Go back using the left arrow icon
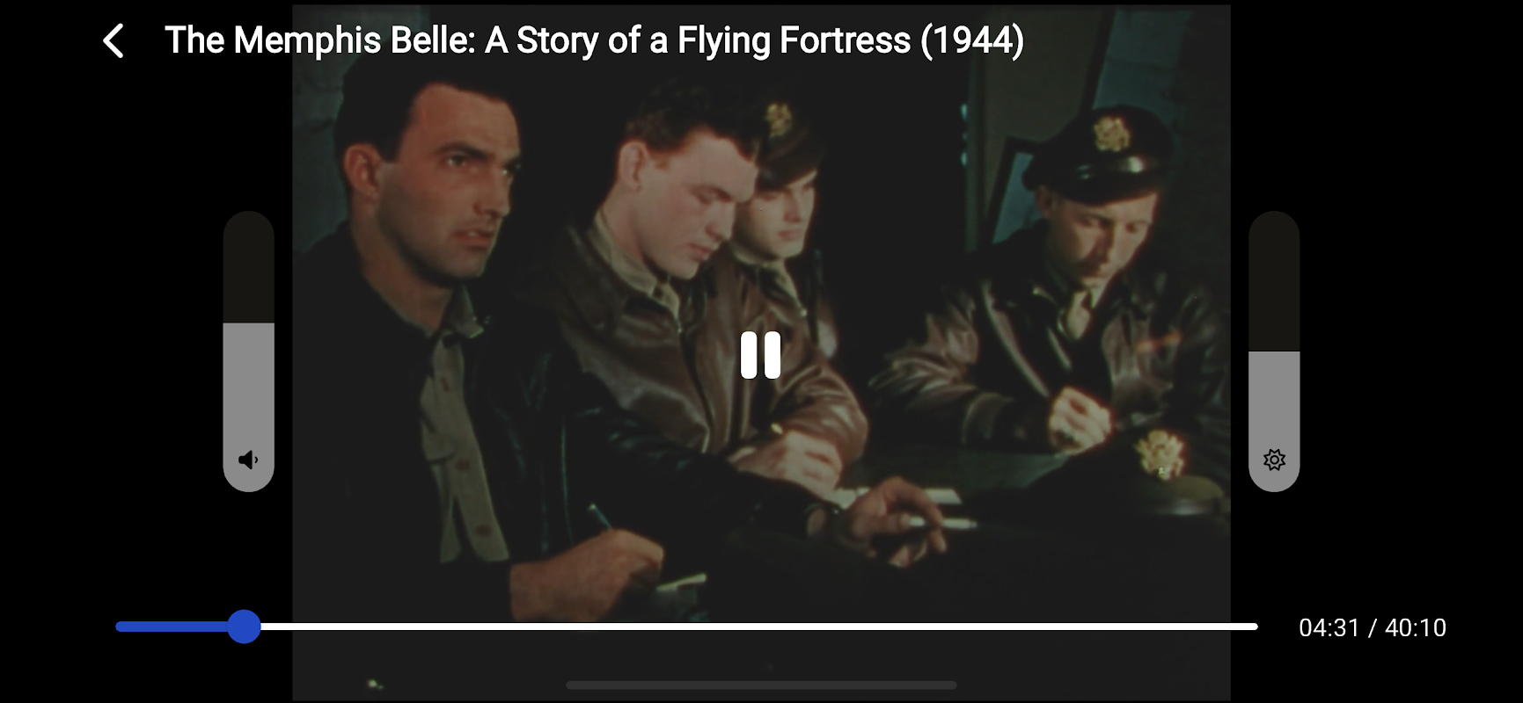The height and width of the screenshot is (703, 1523). (113, 41)
